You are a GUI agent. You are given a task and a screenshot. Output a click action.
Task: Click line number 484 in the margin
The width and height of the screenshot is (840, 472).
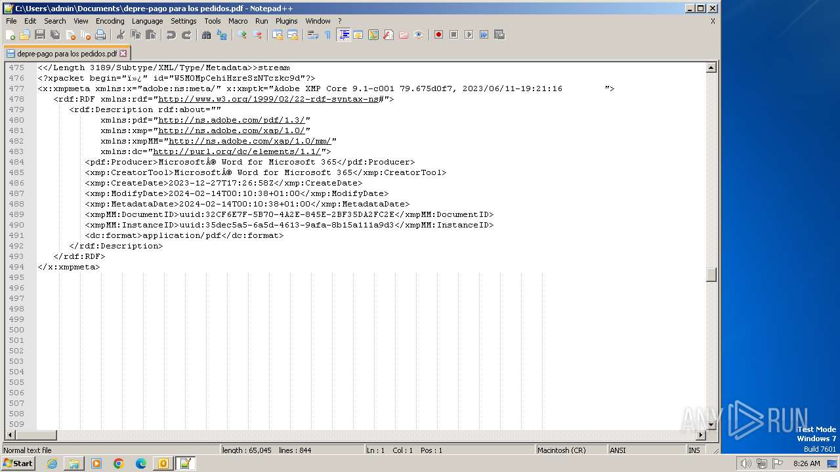pyautogui.click(x=16, y=162)
